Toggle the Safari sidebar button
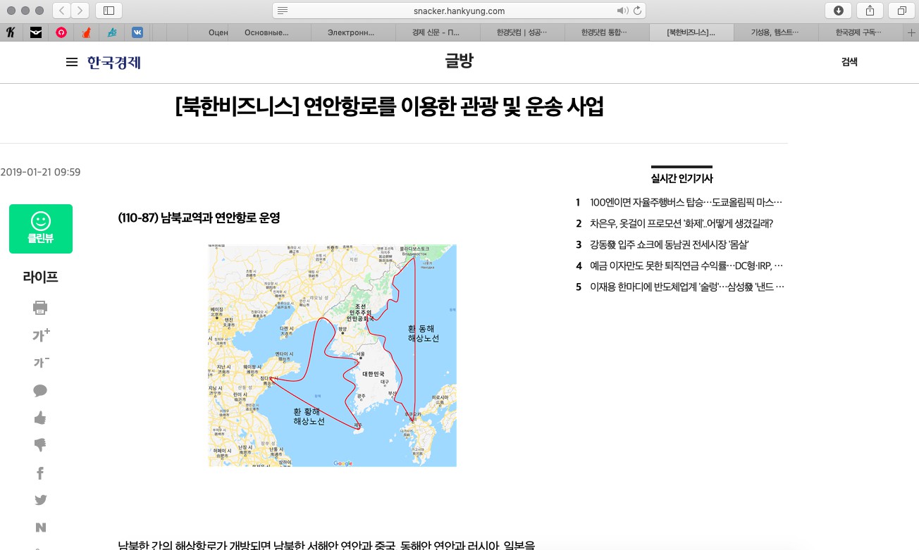 109,11
